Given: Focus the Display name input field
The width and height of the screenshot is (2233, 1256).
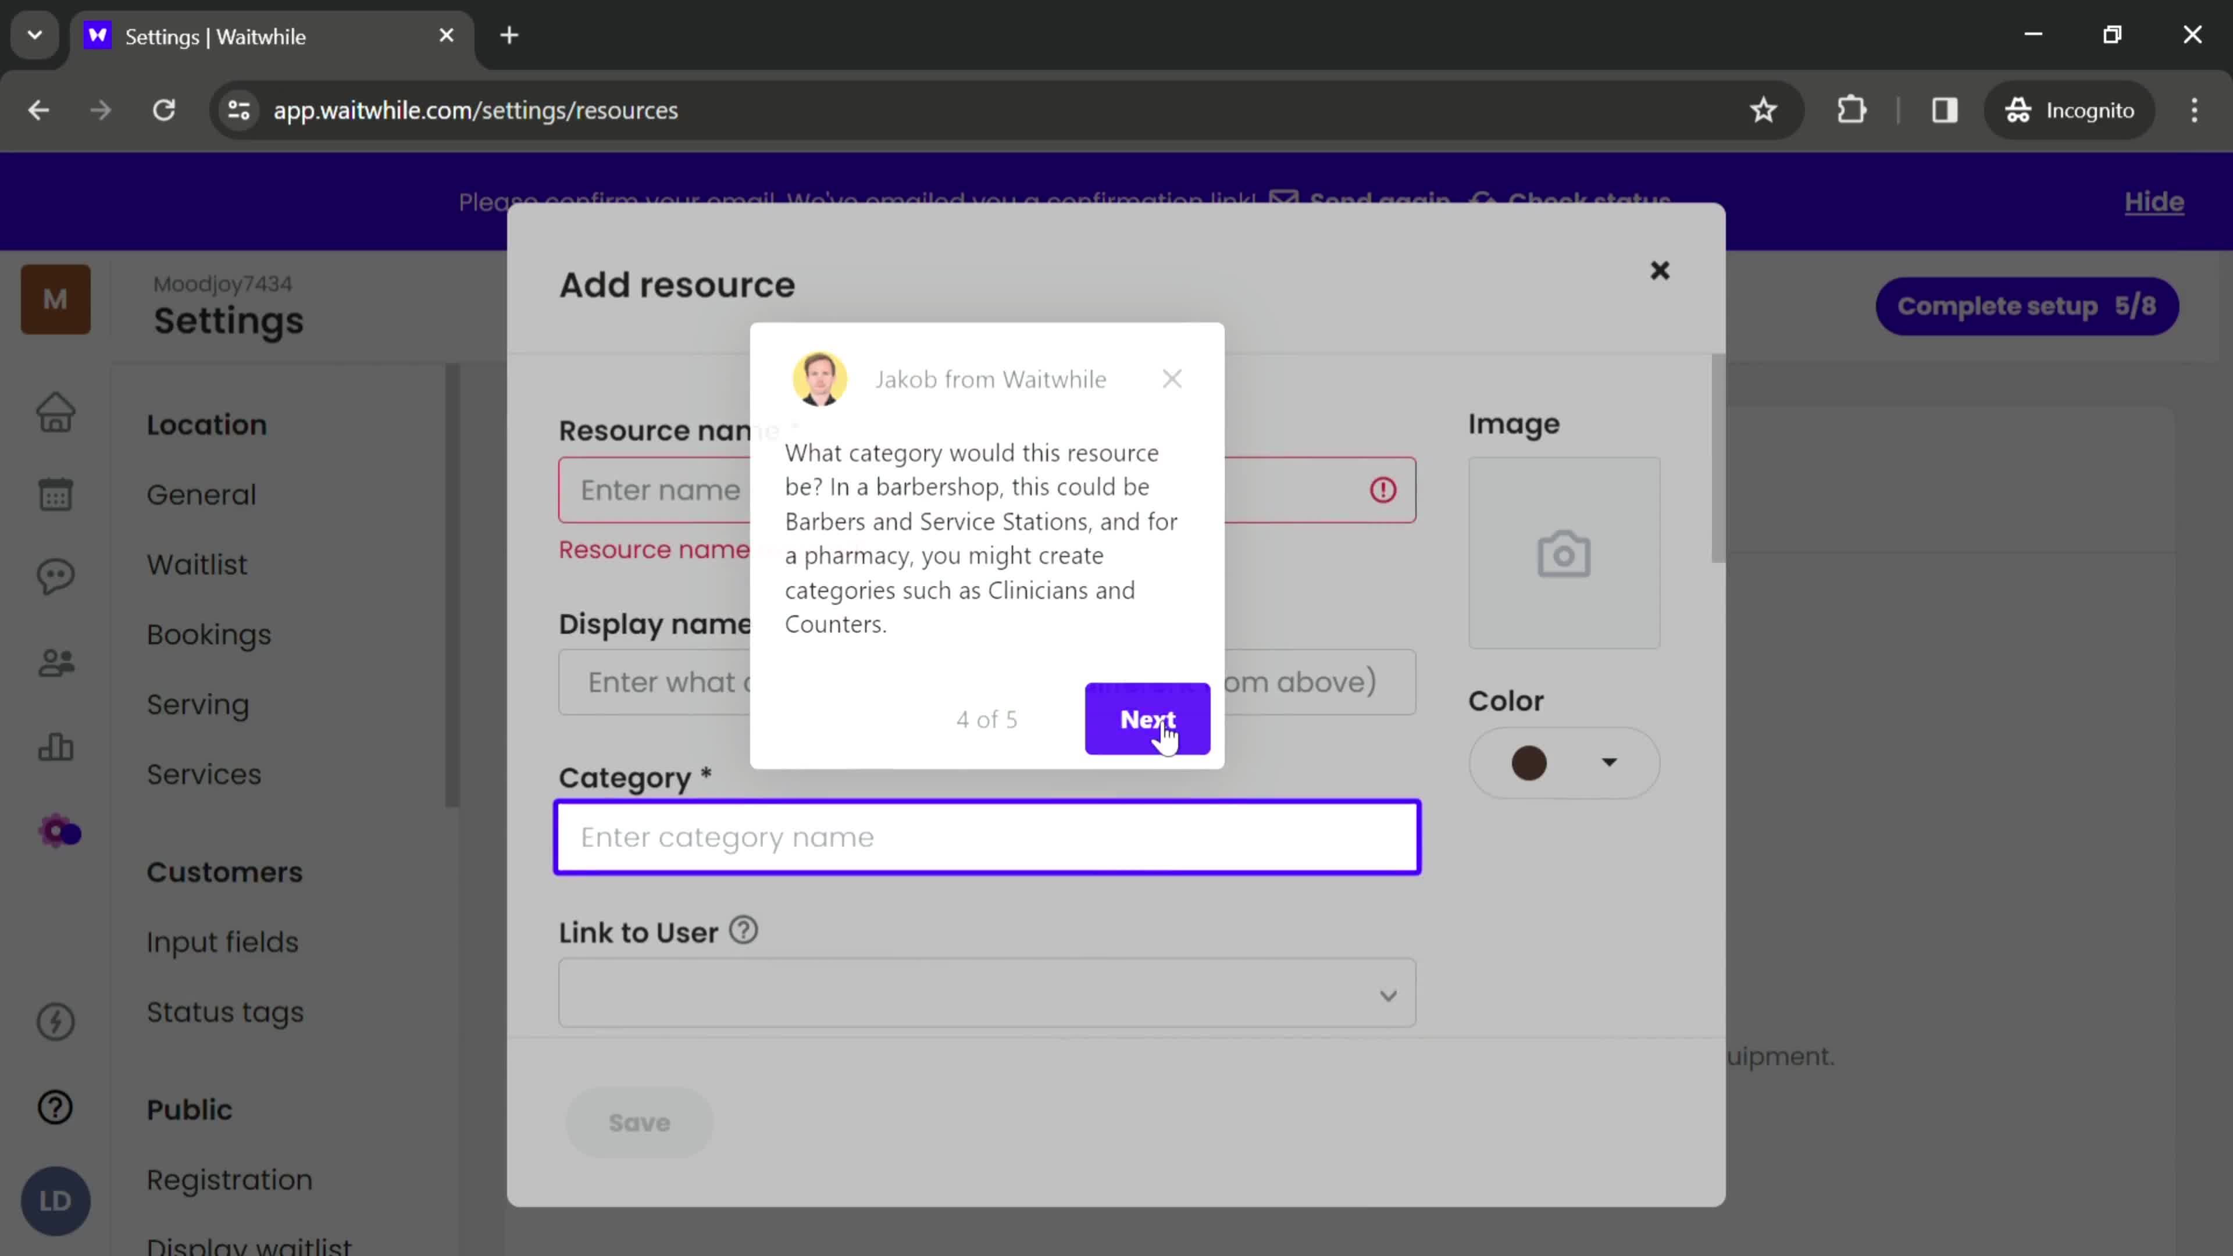Looking at the screenshot, I should (x=986, y=682).
